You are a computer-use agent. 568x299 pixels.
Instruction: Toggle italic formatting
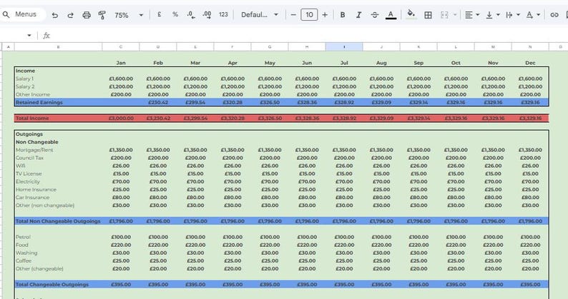coord(358,15)
